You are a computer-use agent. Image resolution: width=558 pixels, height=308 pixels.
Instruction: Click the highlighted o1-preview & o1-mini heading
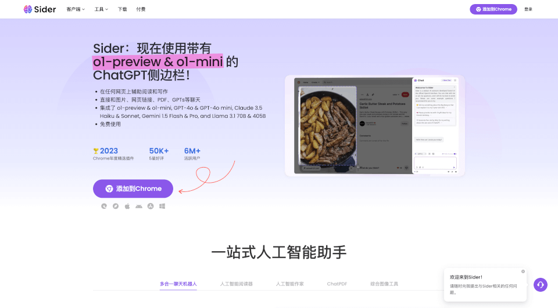pos(158,61)
